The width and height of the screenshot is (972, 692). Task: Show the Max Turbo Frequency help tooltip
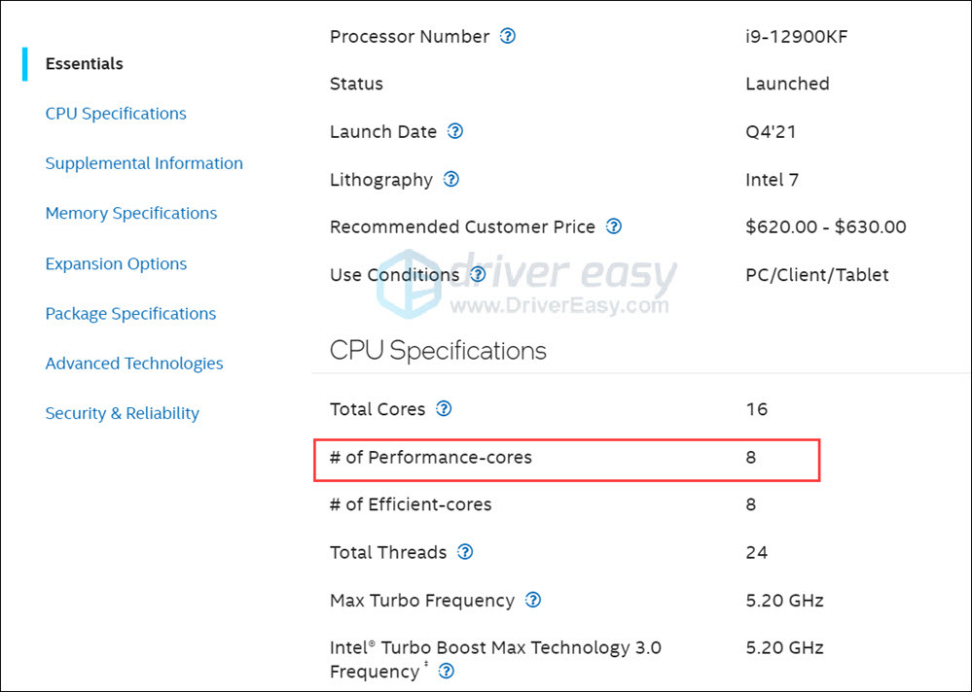click(x=532, y=601)
